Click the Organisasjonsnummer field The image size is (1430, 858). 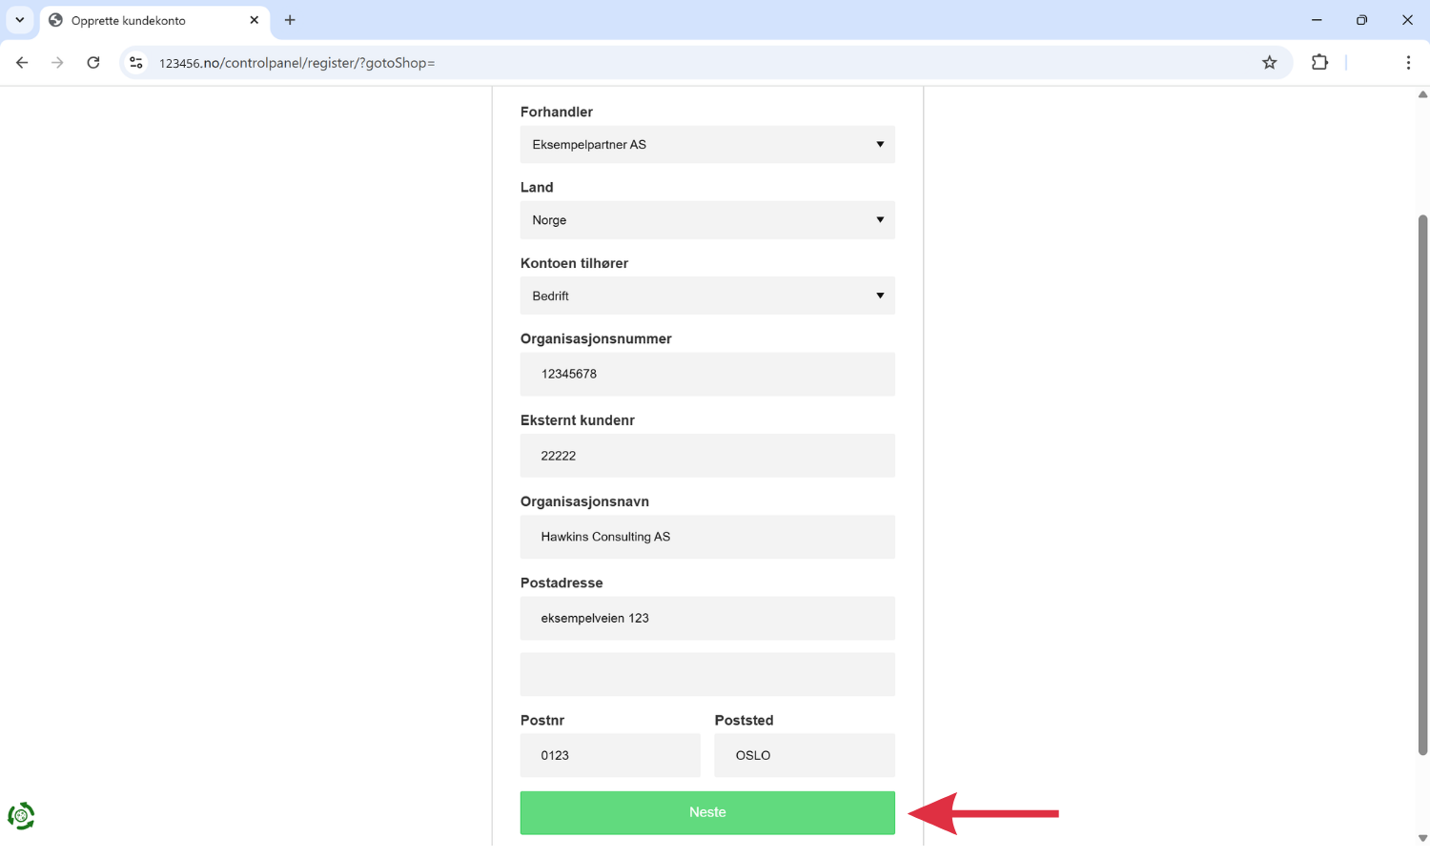coord(707,374)
